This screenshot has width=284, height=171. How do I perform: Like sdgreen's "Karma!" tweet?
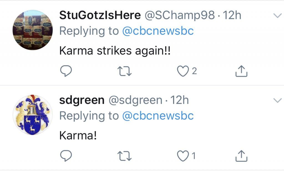tap(183, 156)
